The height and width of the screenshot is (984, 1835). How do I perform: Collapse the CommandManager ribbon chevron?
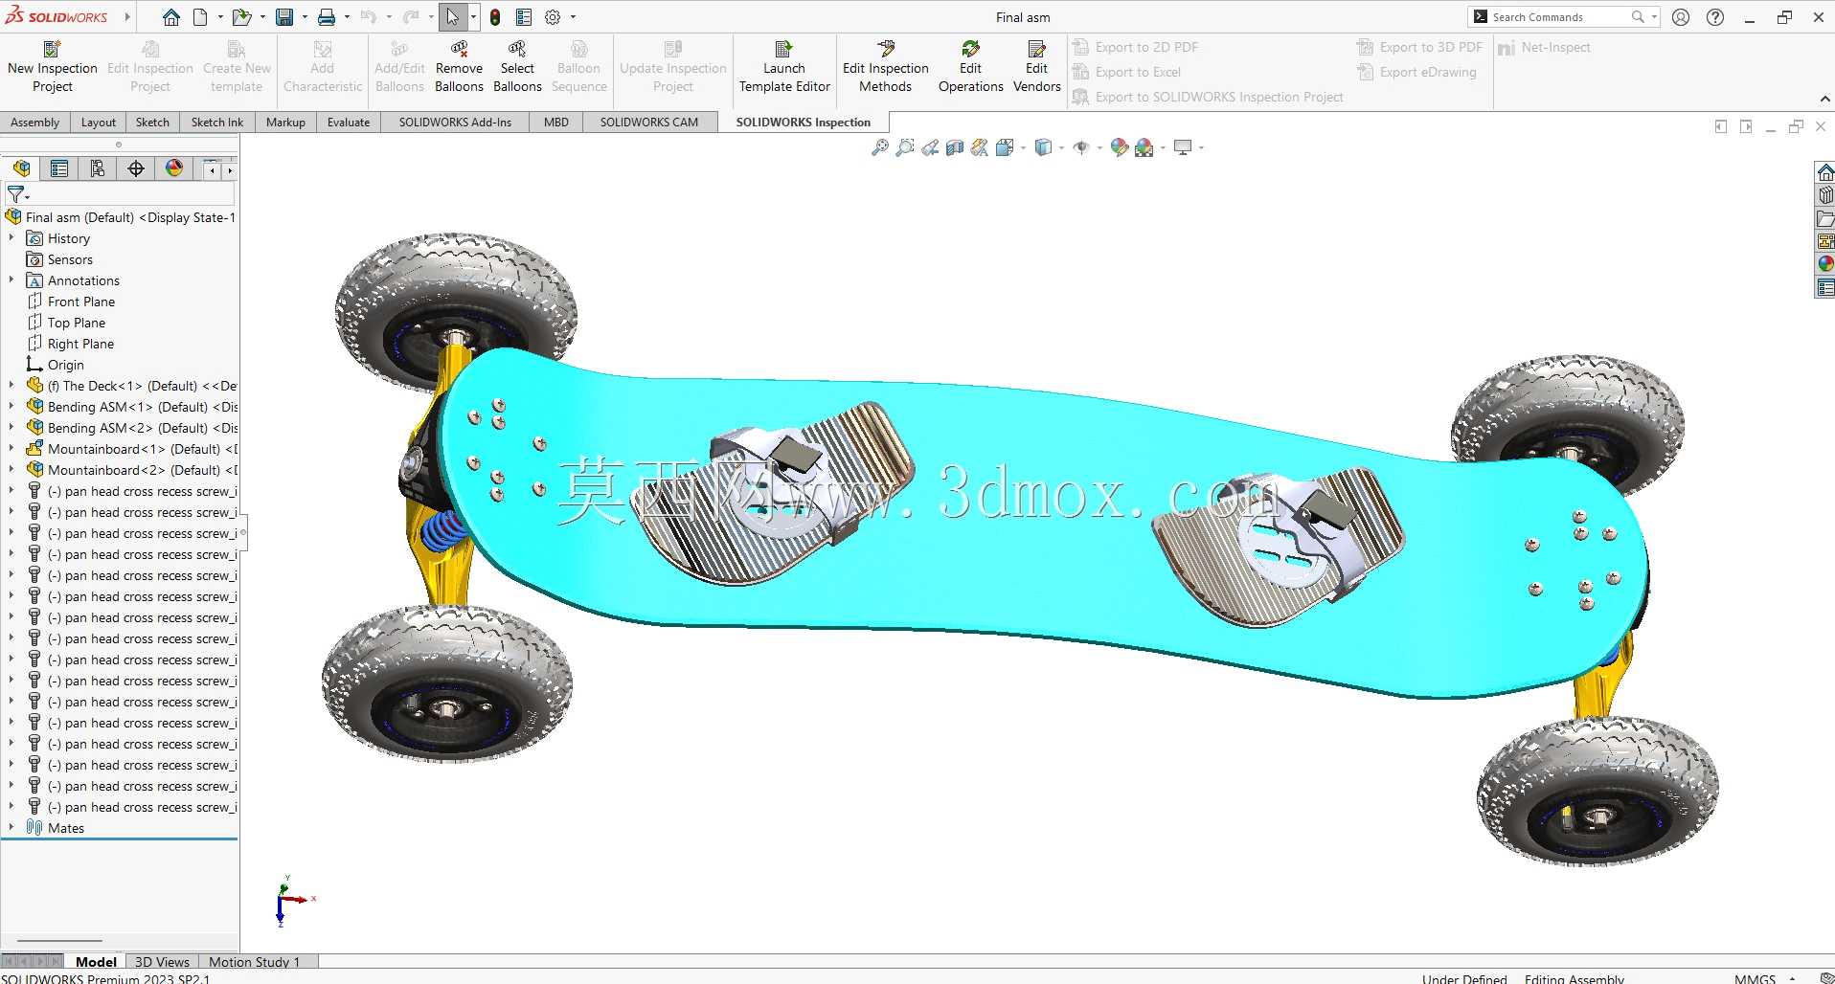click(x=1824, y=99)
